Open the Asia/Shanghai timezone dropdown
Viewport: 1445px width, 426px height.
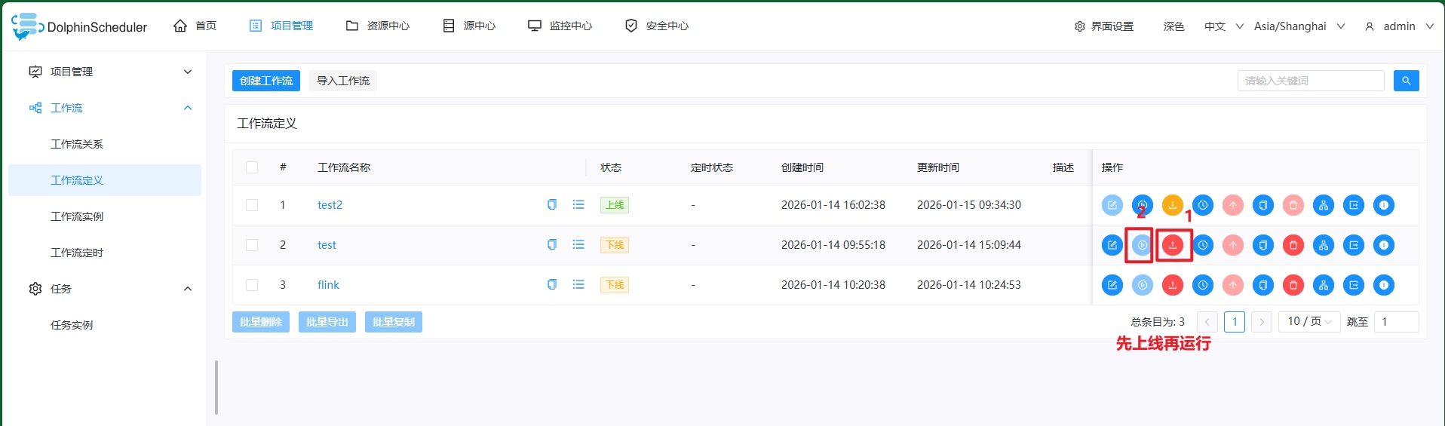(x=1299, y=26)
